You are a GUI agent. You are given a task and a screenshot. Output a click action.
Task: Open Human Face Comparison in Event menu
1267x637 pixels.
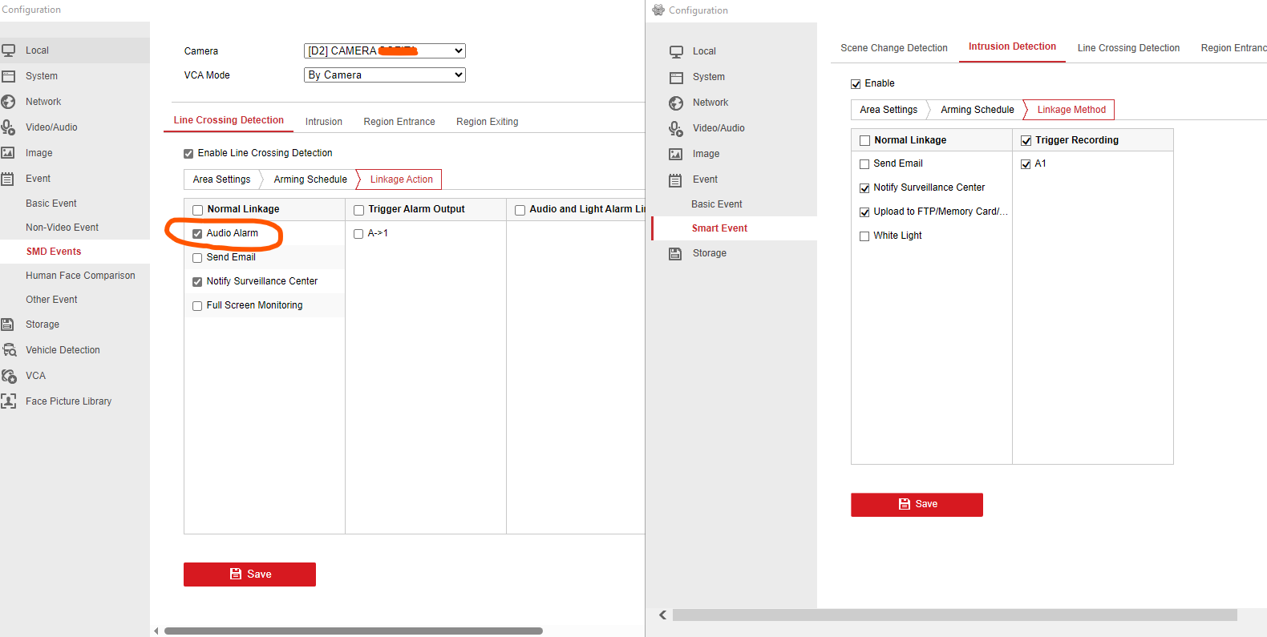80,276
